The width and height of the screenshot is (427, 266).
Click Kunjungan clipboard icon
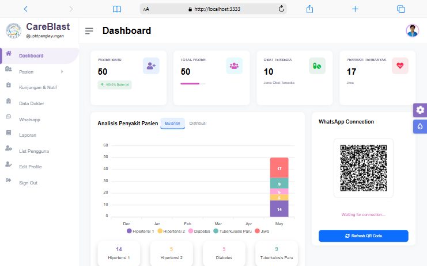[9, 85]
